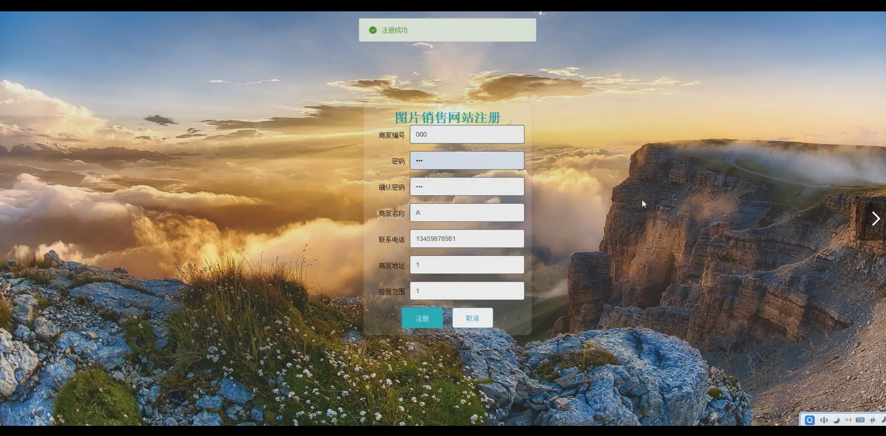Click the 取消 cancel button
Viewport: 886px width, 436px height.
[472, 318]
